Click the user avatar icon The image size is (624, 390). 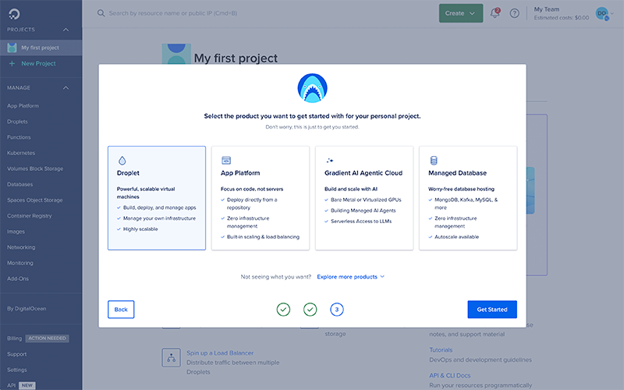pyautogui.click(x=601, y=13)
